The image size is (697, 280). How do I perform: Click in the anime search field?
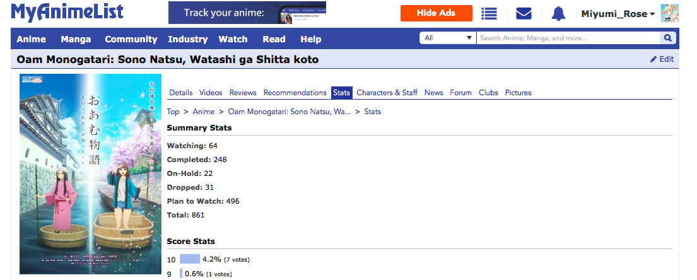(x=568, y=38)
